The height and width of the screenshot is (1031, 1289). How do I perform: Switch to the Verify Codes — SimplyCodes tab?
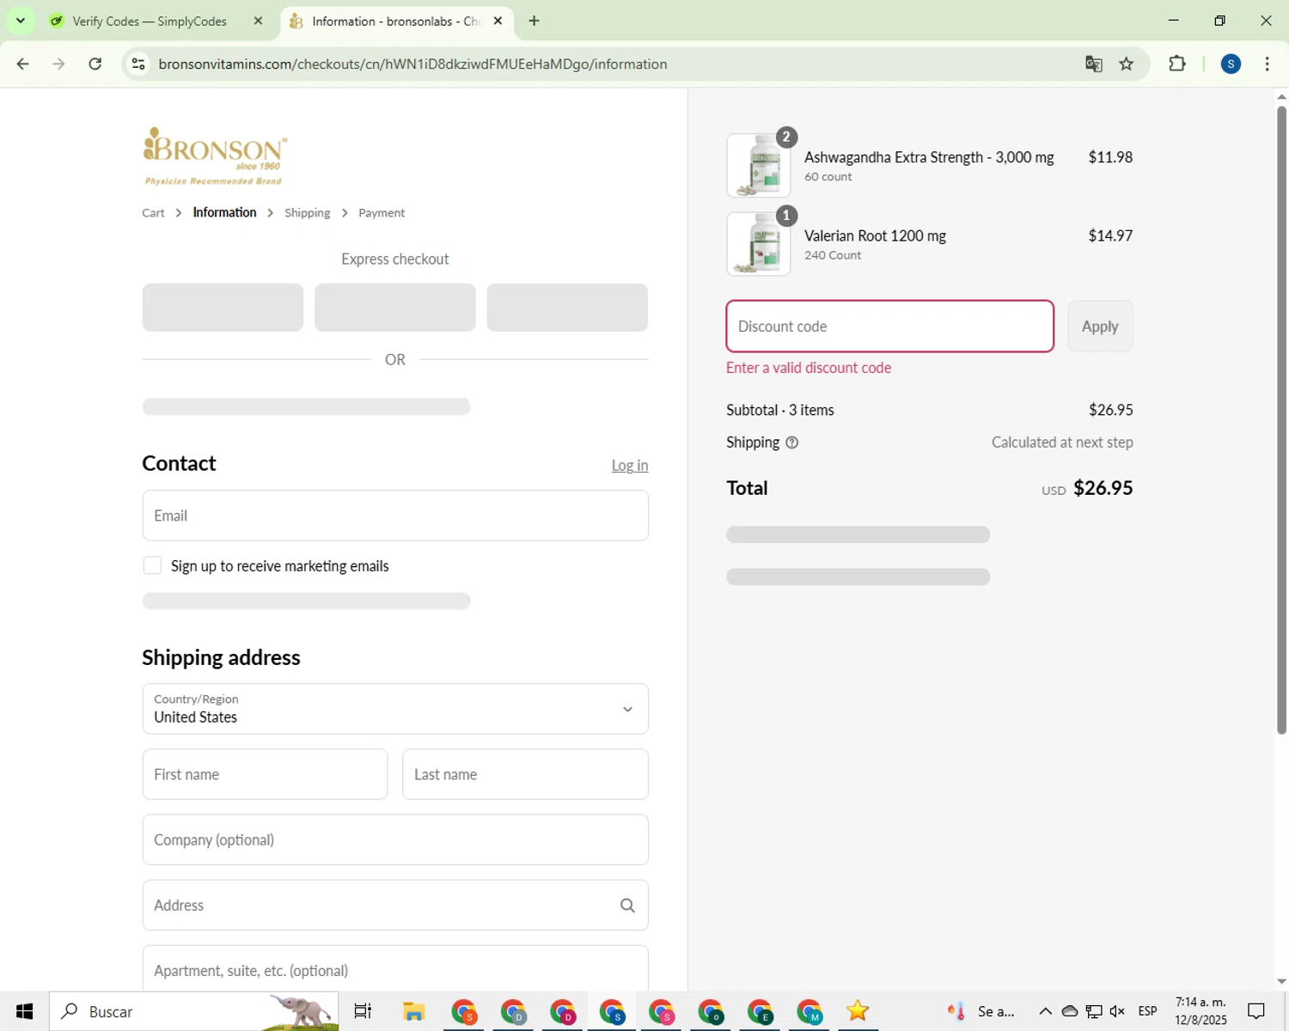(x=150, y=21)
